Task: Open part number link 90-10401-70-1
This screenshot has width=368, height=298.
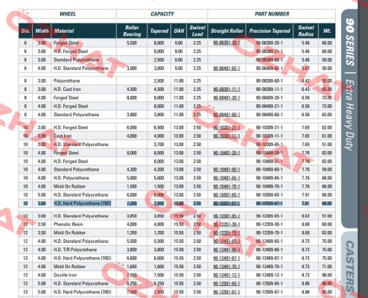Action: [x=226, y=186]
